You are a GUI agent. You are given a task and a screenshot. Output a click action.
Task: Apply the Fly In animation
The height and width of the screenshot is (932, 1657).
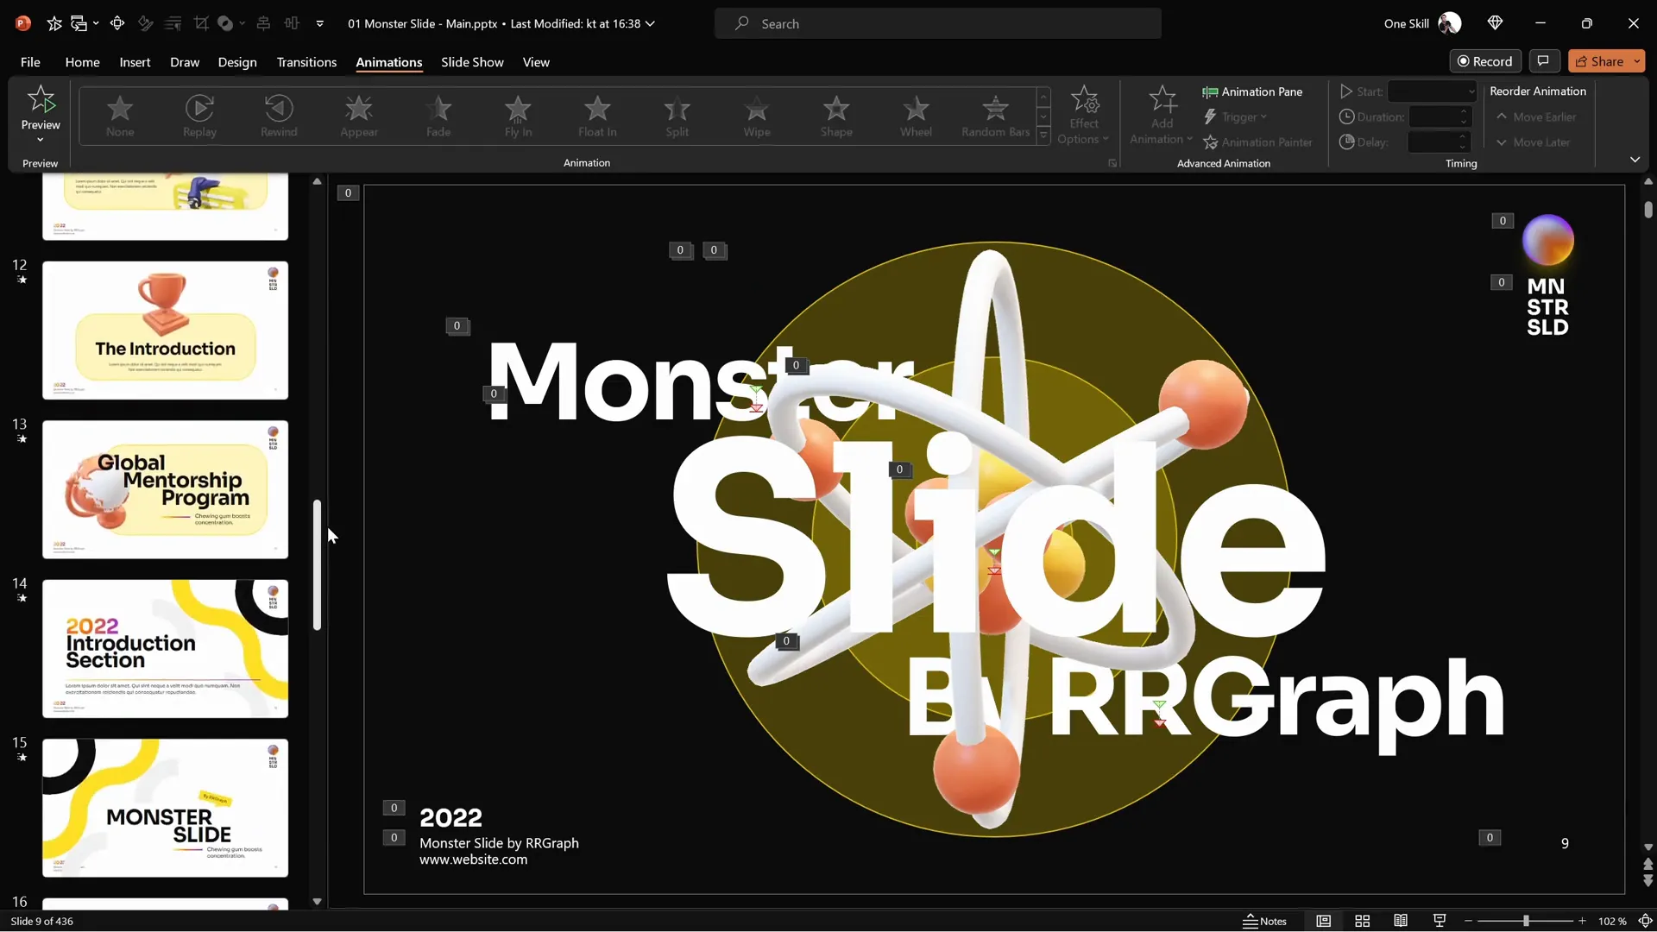point(518,116)
